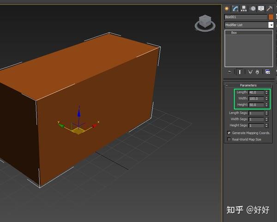
Task: Click the yellow XY plane handle of gizmo
Action: [x=78, y=131]
